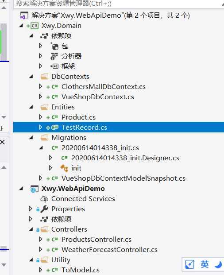Expand the Properties node of Xwy.WebApiDemo
This screenshot has width=224, height=275.
tap(31, 209)
